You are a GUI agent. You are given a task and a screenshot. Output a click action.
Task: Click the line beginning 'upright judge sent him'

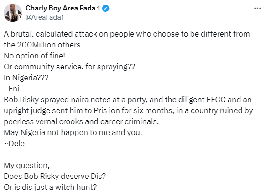pos(128,111)
